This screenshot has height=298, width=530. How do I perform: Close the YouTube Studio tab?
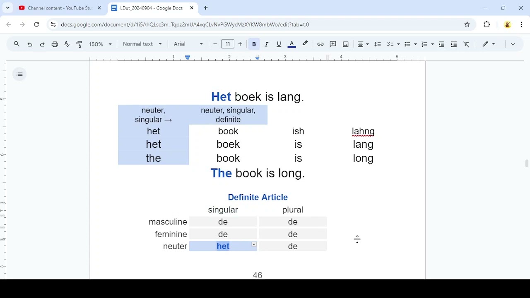click(99, 8)
